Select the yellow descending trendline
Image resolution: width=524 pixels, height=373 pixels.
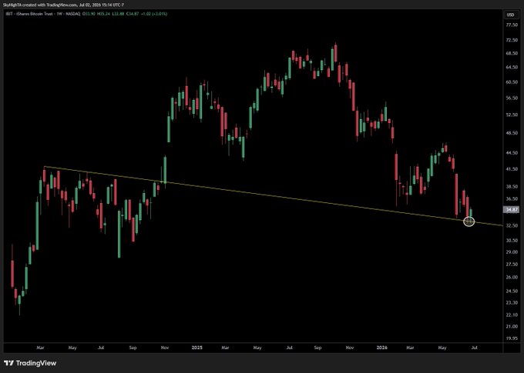pyautogui.click(x=274, y=196)
